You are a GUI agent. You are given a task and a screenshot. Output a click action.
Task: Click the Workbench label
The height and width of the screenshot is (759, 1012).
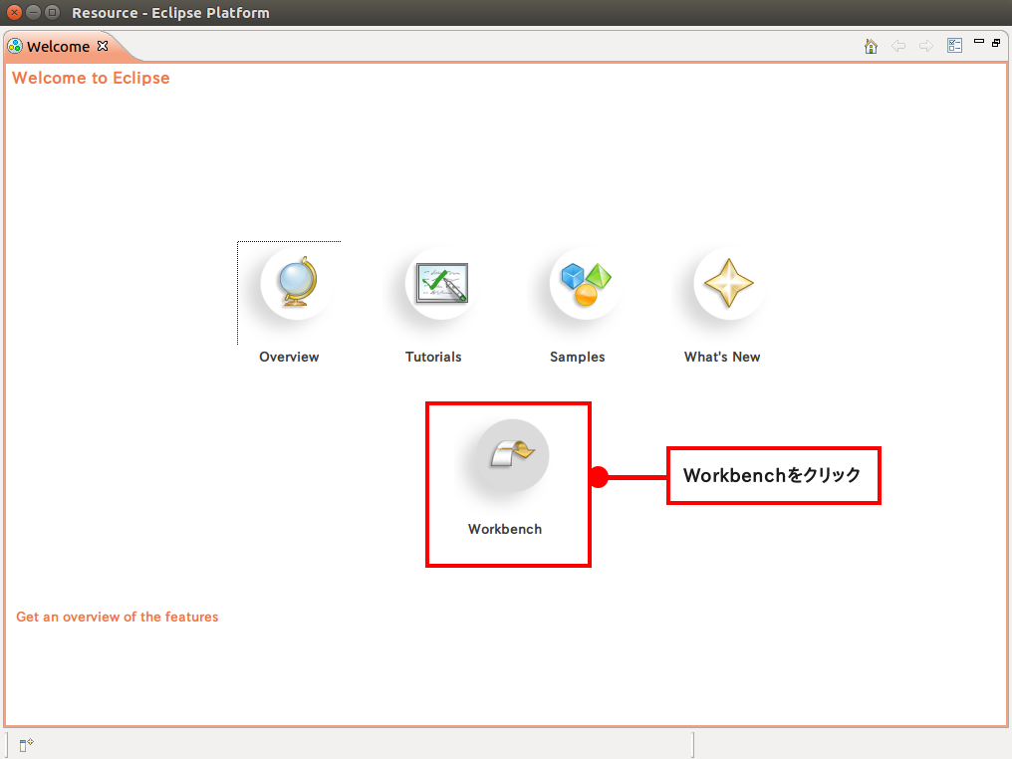click(505, 529)
